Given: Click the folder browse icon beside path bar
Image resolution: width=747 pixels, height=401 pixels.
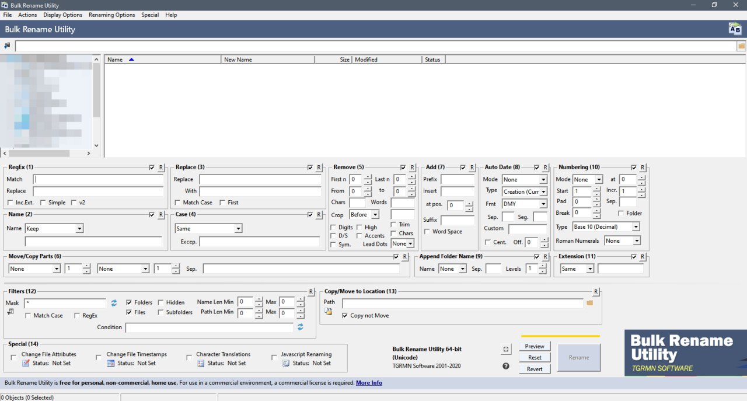Looking at the screenshot, I should 741,46.
